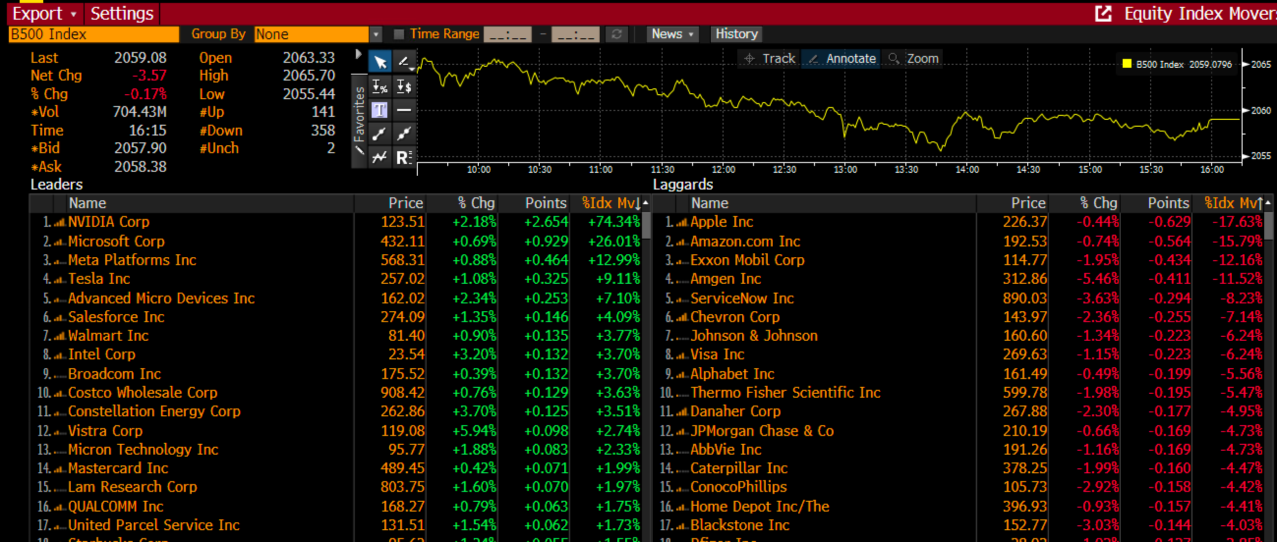This screenshot has width=1277, height=542.
Task: Click mini chart icon beside Walmart Inc
Action: [60, 337]
